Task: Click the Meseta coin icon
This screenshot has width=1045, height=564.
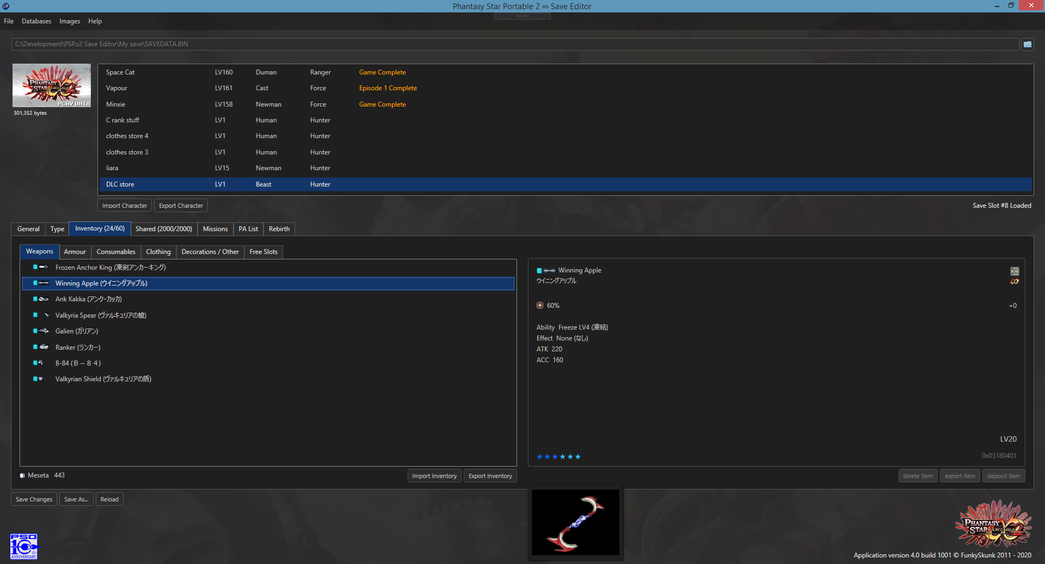Action: [22, 475]
